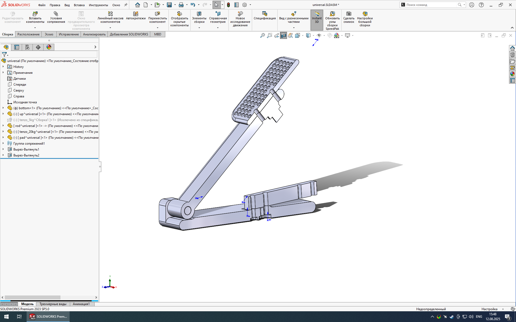Click the Insert Components (Вставить компоненты) icon
516x322 pixels.
(35, 14)
